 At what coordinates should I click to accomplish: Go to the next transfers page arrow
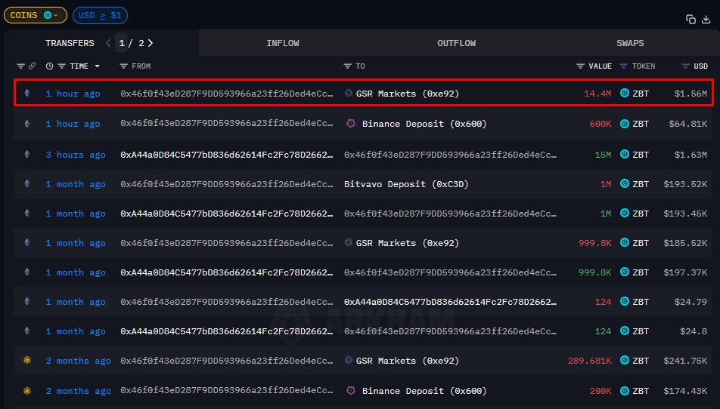(x=151, y=43)
